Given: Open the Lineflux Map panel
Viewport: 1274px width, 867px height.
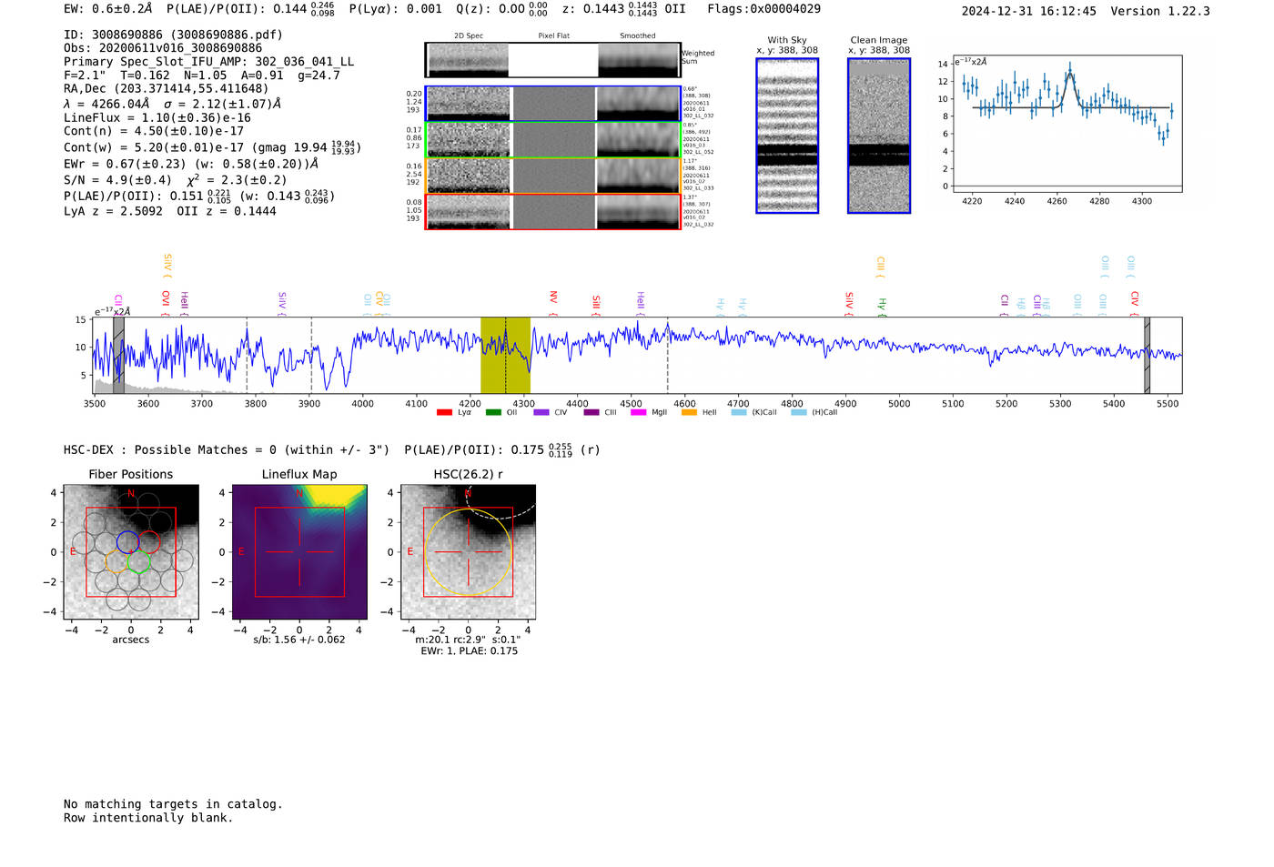Looking at the screenshot, I should 299,552.
